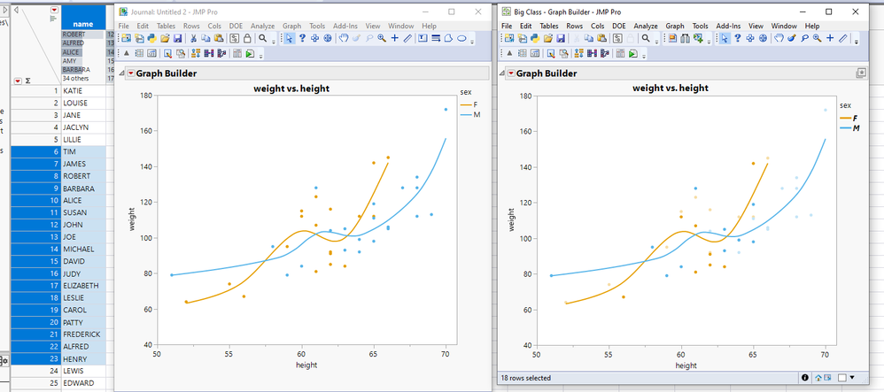Image resolution: width=884 pixels, height=392 pixels.
Task: Click the pin icon right of Big Class Graph Builder header
Action: coord(861,73)
